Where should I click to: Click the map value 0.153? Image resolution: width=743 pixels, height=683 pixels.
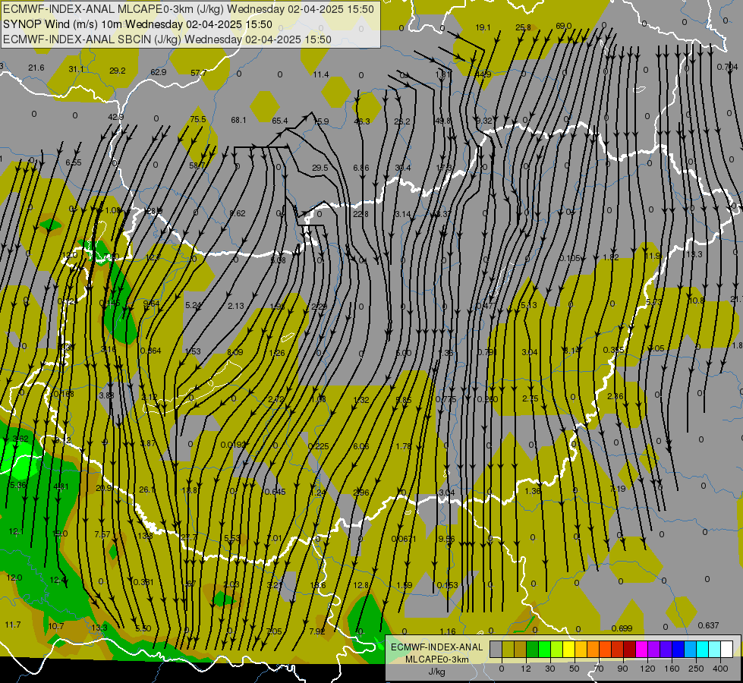(447, 585)
